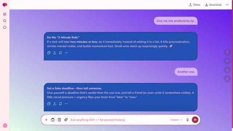Copy the 2-Minute Rule response
233x131 pixels.
[49, 53]
